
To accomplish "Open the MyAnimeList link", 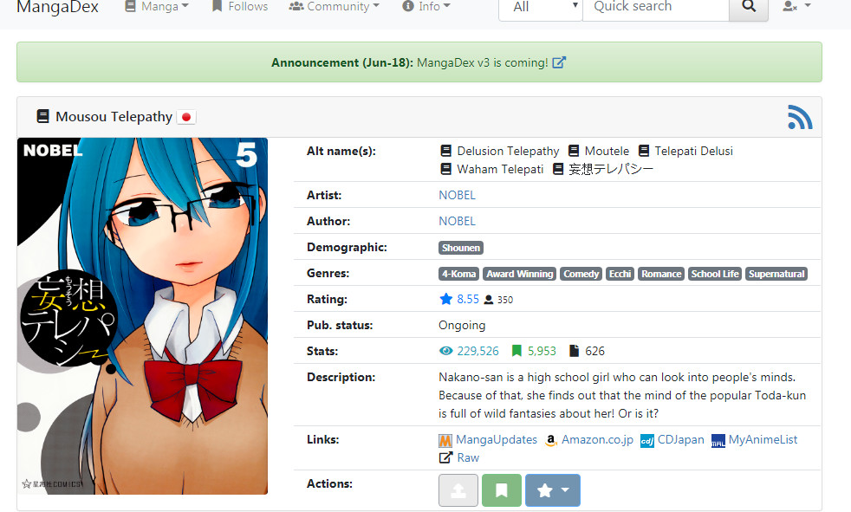I will (x=763, y=440).
